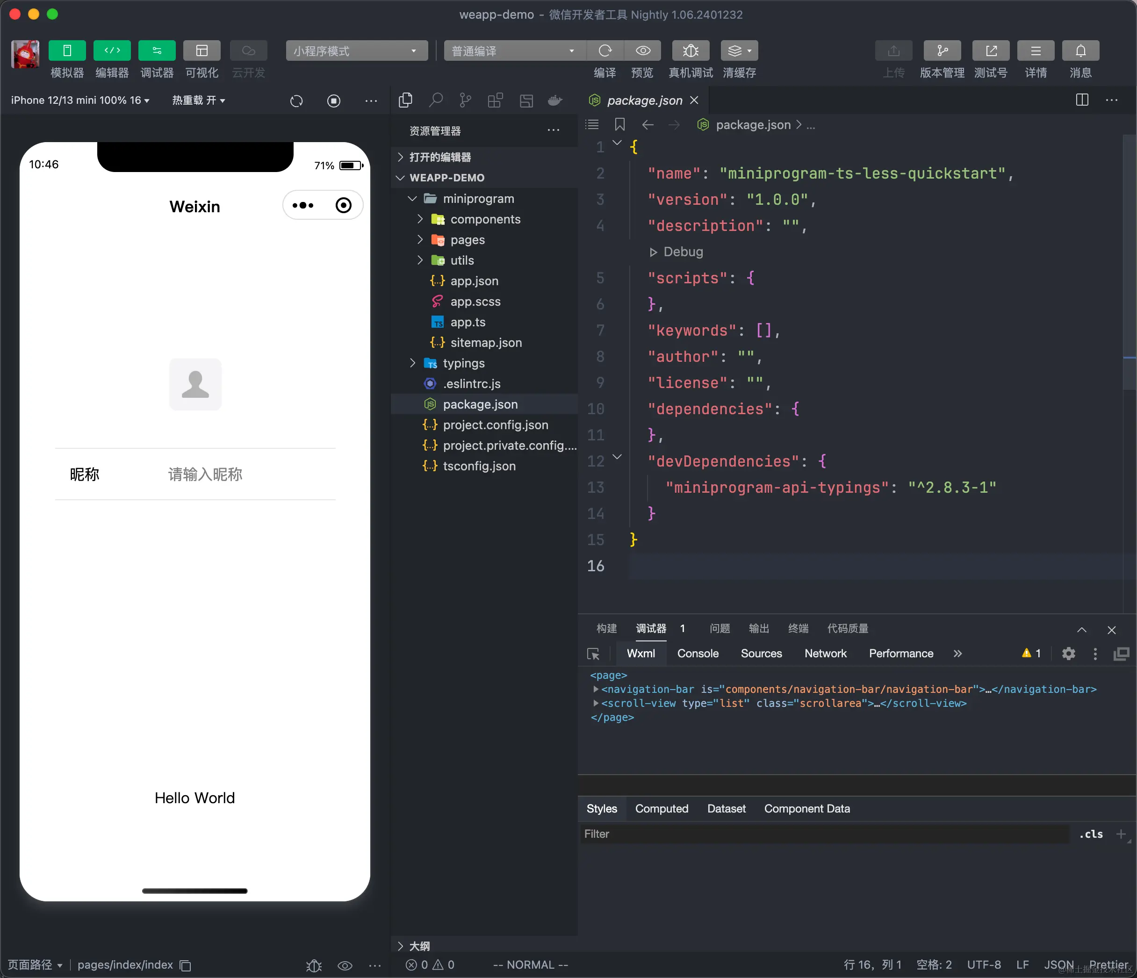Viewport: 1137px width, 978px height.
Task: Click the Debug code lens link
Action: [682, 252]
